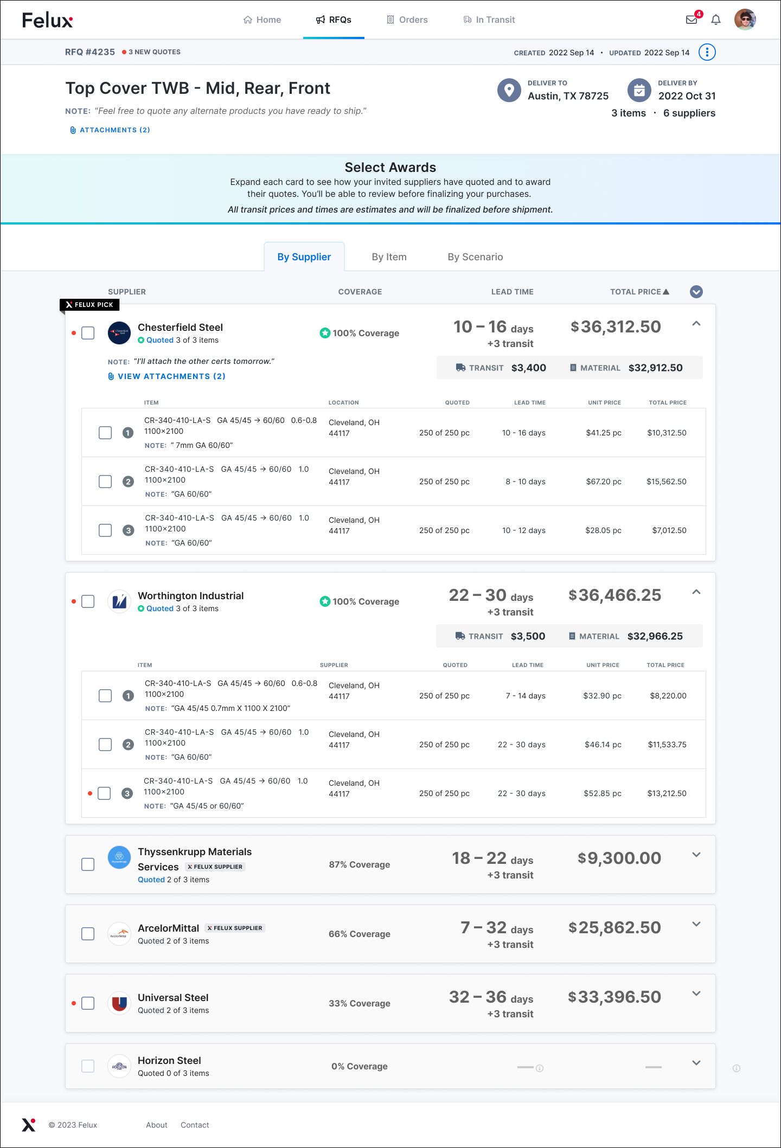Click Chesterfield 100% coverage star icon
The width and height of the screenshot is (781, 1148).
click(x=325, y=333)
